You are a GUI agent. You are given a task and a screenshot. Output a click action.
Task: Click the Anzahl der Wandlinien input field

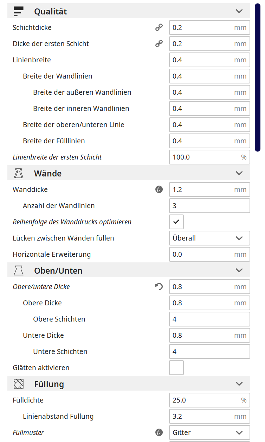pyautogui.click(x=209, y=206)
